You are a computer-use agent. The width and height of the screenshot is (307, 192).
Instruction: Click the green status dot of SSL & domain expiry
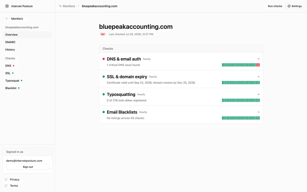pyautogui.click(x=104, y=77)
